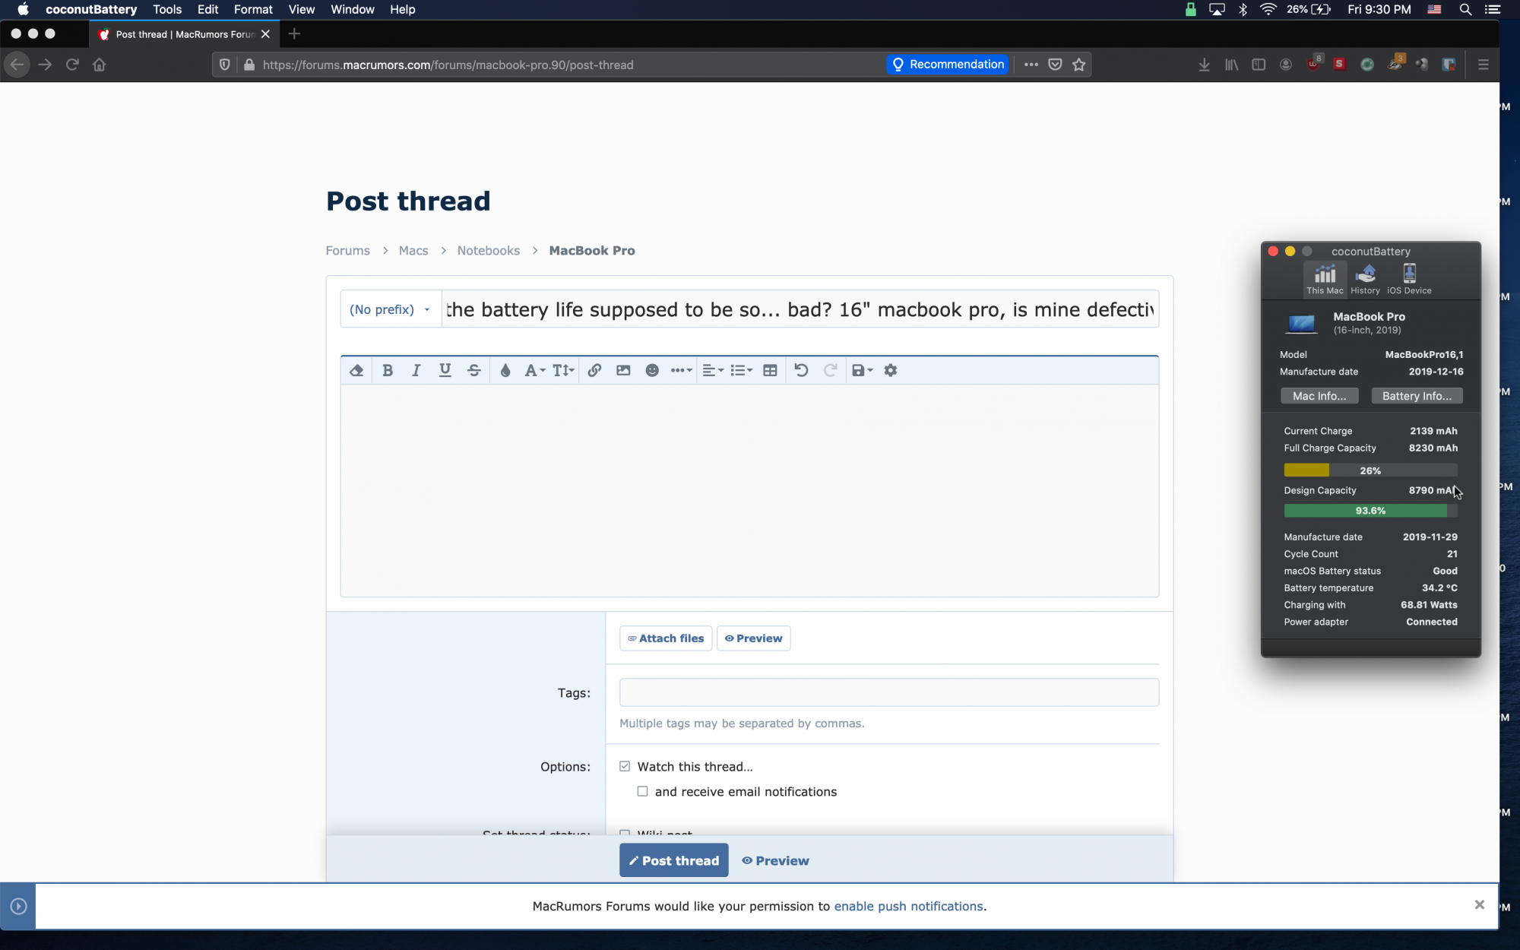
Task: Open the Firefox hamburger menu
Action: (1483, 65)
